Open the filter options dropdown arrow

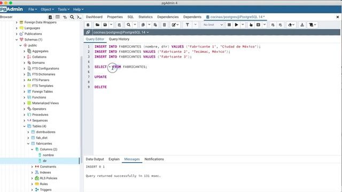point(195,25)
